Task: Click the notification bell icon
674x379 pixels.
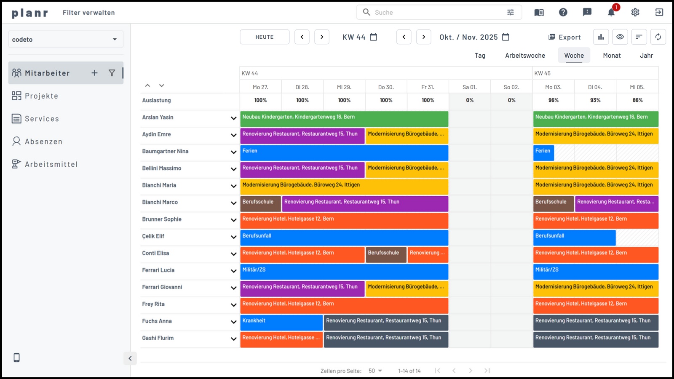Action: point(611,13)
